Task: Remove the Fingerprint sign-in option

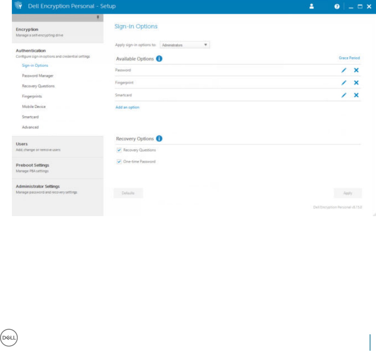Action: [x=356, y=83]
